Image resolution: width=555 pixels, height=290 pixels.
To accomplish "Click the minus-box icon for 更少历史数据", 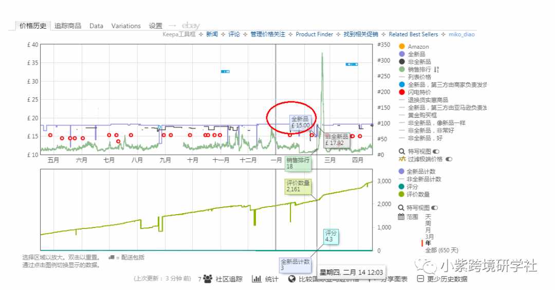I will coord(420,279).
